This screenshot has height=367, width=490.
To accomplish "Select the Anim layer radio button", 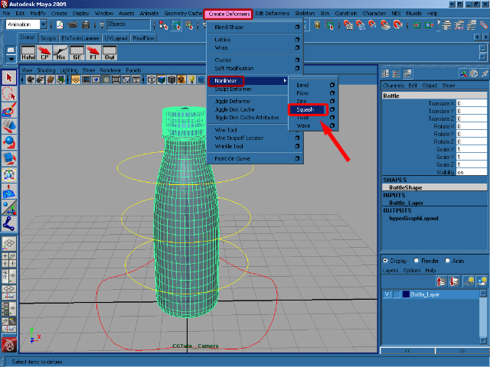I will [446, 260].
